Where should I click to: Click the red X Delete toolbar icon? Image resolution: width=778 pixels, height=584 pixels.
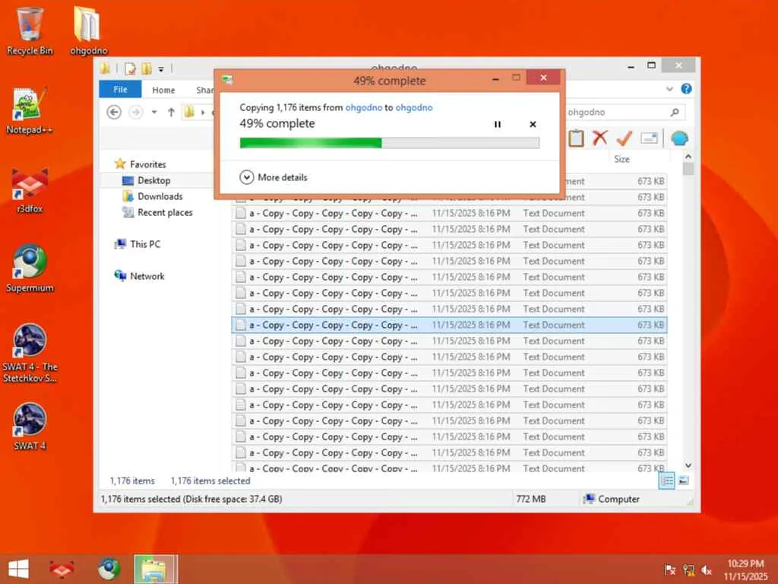click(x=600, y=138)
